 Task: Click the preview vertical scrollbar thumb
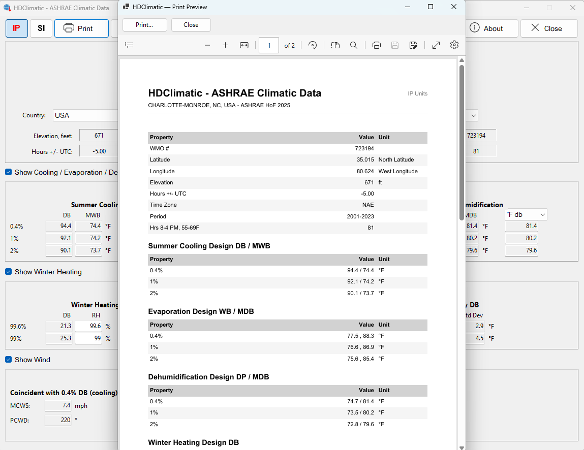(x=462, y=142)
